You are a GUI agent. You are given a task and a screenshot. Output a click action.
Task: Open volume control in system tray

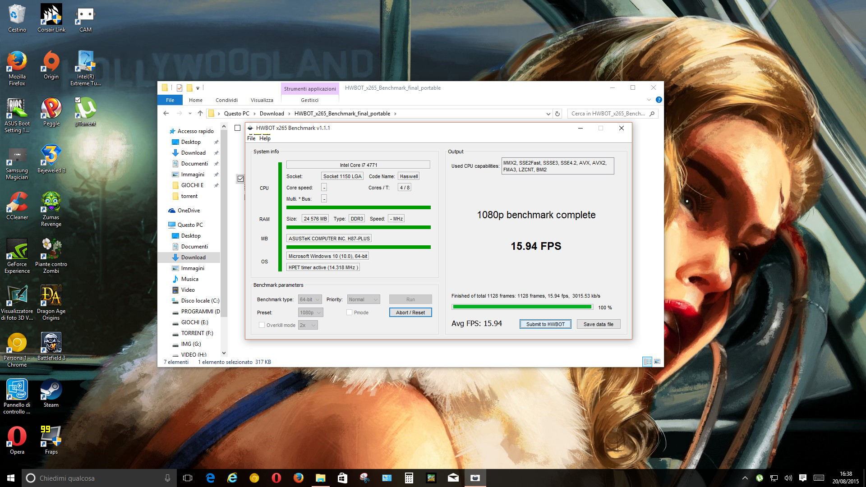[x=788, y=478]
